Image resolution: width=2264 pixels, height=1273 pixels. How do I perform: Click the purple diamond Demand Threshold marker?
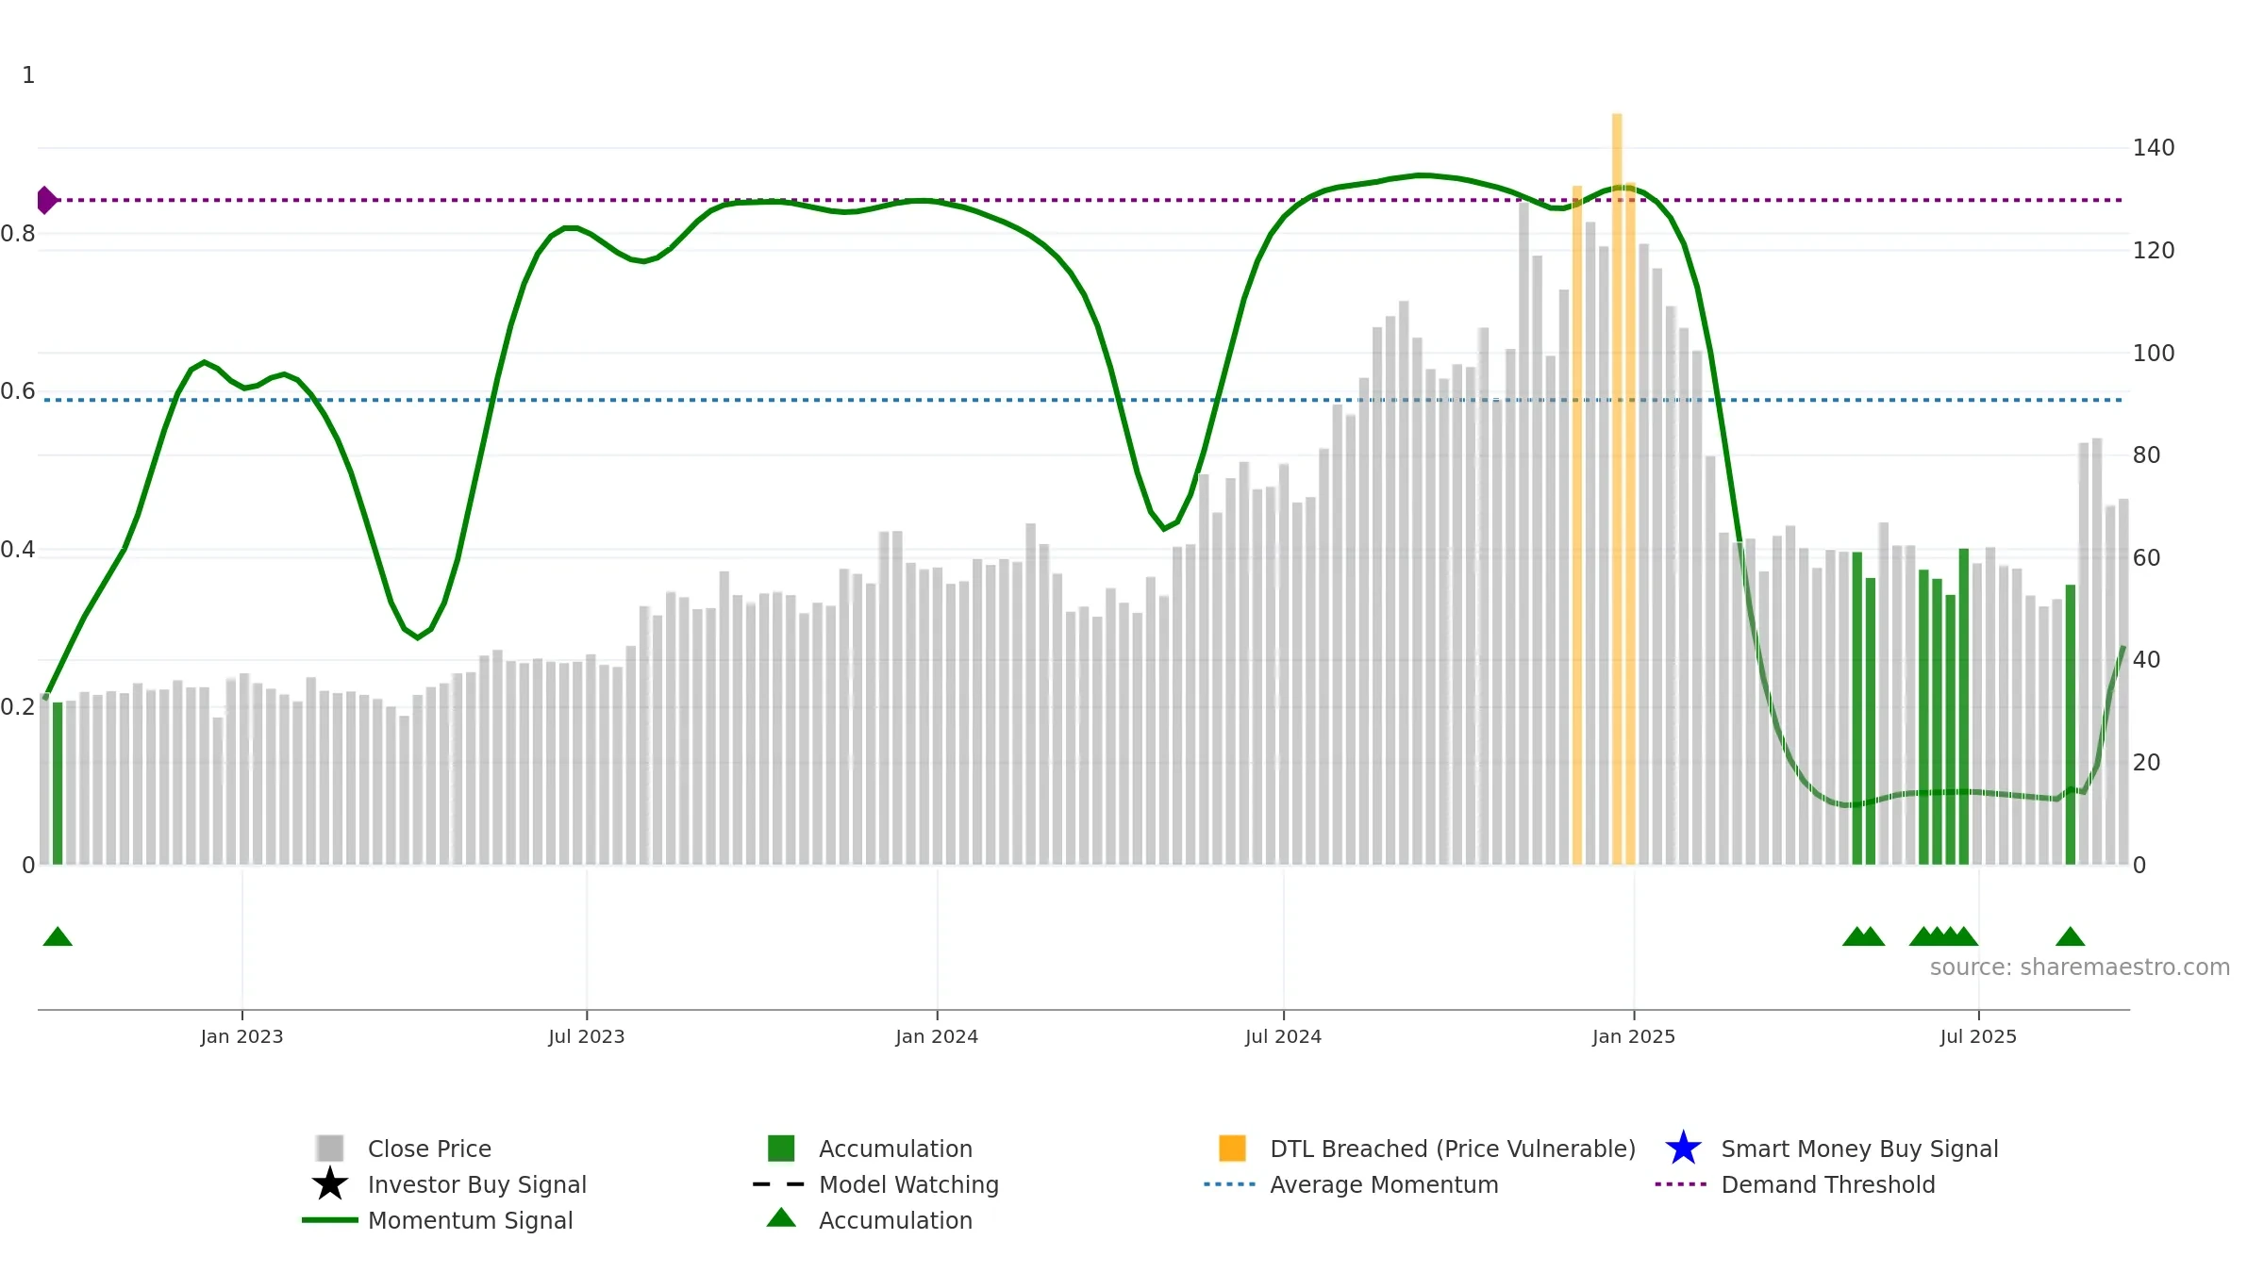(46, 200)
